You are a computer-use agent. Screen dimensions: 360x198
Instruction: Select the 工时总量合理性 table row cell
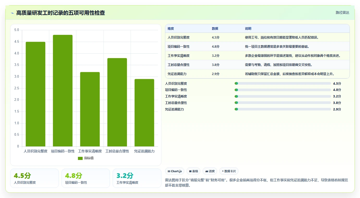(179, 65)
